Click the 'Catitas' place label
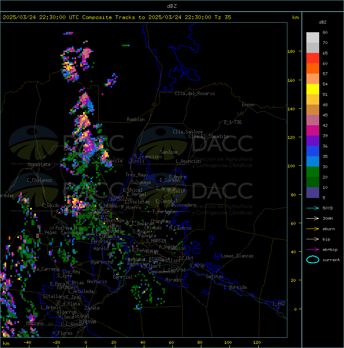Screen dimensions: 344x348 215,276
